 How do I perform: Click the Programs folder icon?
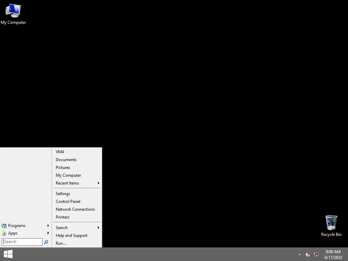click(x=4, y=226)
